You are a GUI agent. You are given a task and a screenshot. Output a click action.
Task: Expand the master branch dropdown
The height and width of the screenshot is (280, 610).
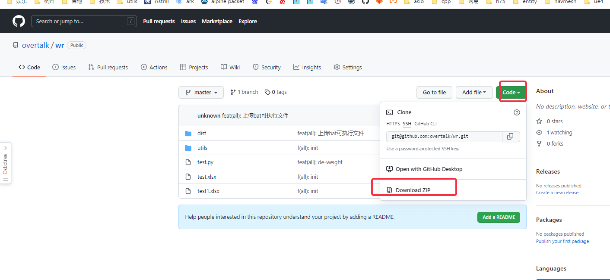tap(201, 92)
